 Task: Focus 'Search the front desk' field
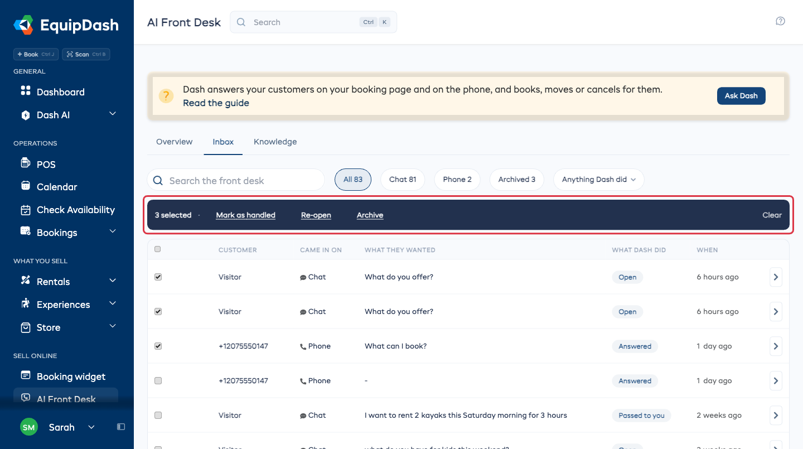tap(236, 180)
